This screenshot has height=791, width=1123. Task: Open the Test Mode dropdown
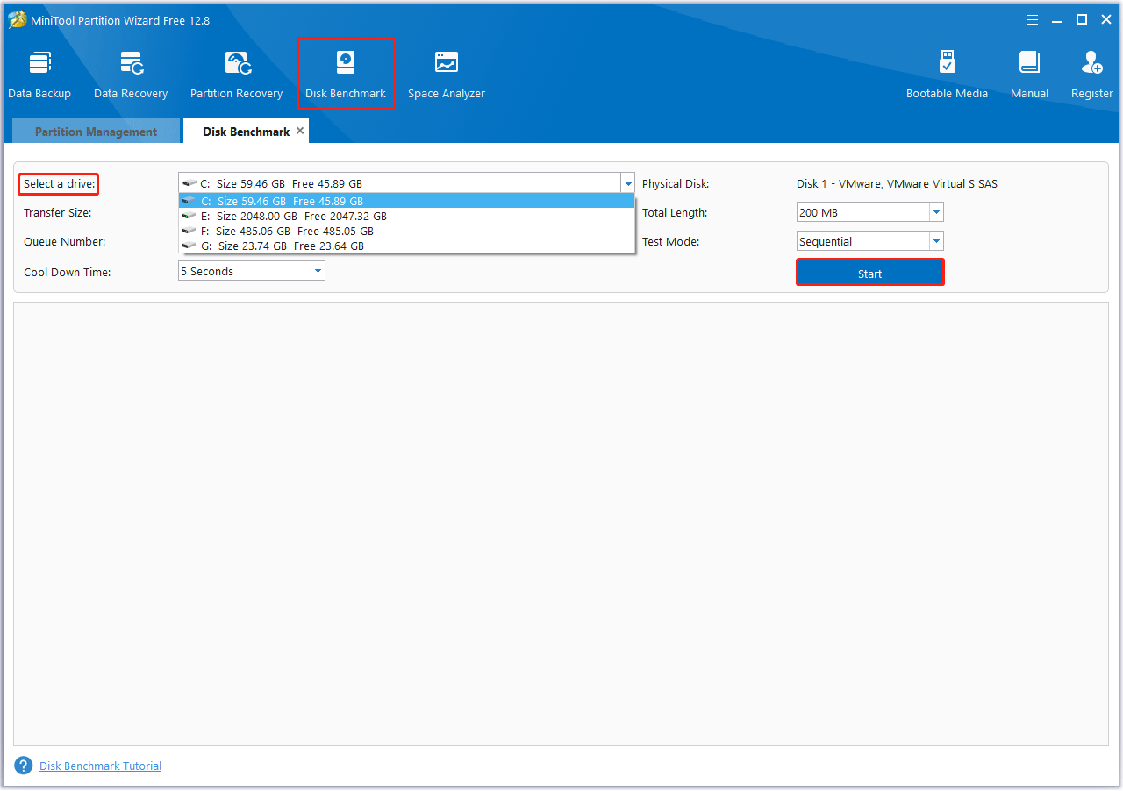coord(935,240)
